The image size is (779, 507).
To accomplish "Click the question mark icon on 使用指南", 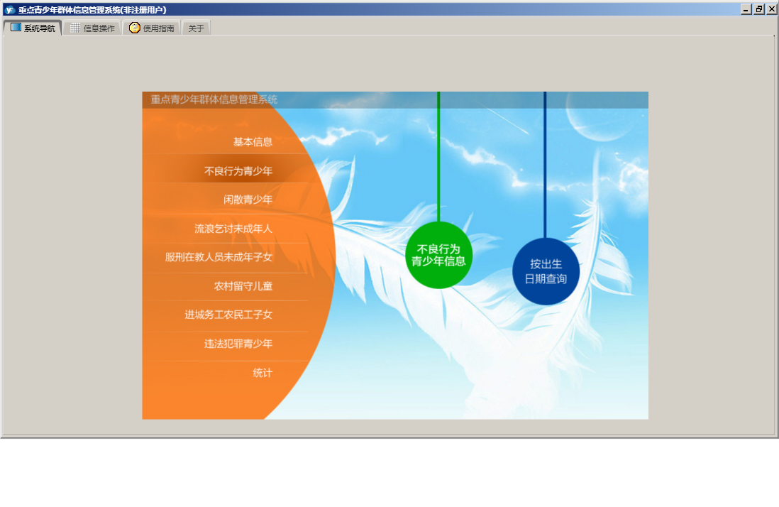I will click(x=135, y=27).
